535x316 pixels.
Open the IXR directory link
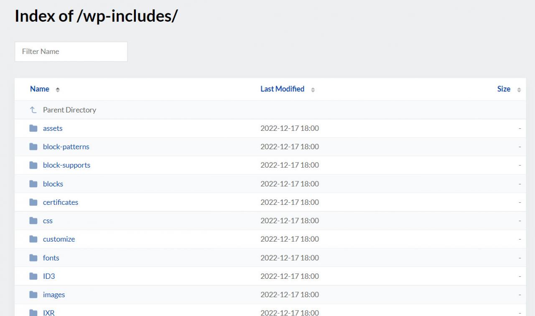point(48,312)
